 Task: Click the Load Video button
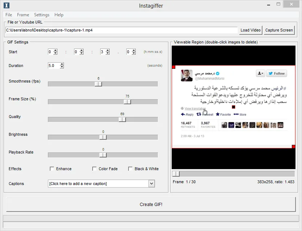(x=250, y=30)
